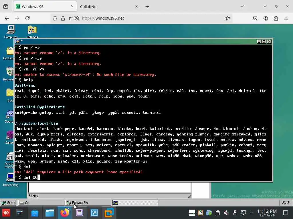Close the Windows 96 browser tab
Viewport: 293px width, 219px height.
72,7
